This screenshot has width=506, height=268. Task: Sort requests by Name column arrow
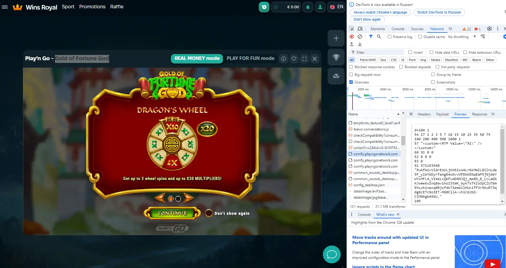pos(398,114)
